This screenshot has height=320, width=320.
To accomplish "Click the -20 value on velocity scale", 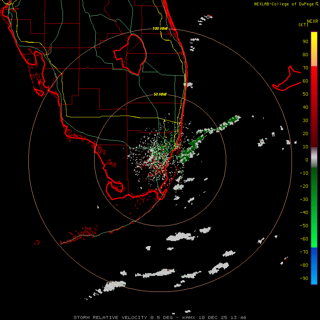I will [x=304, y=186].
